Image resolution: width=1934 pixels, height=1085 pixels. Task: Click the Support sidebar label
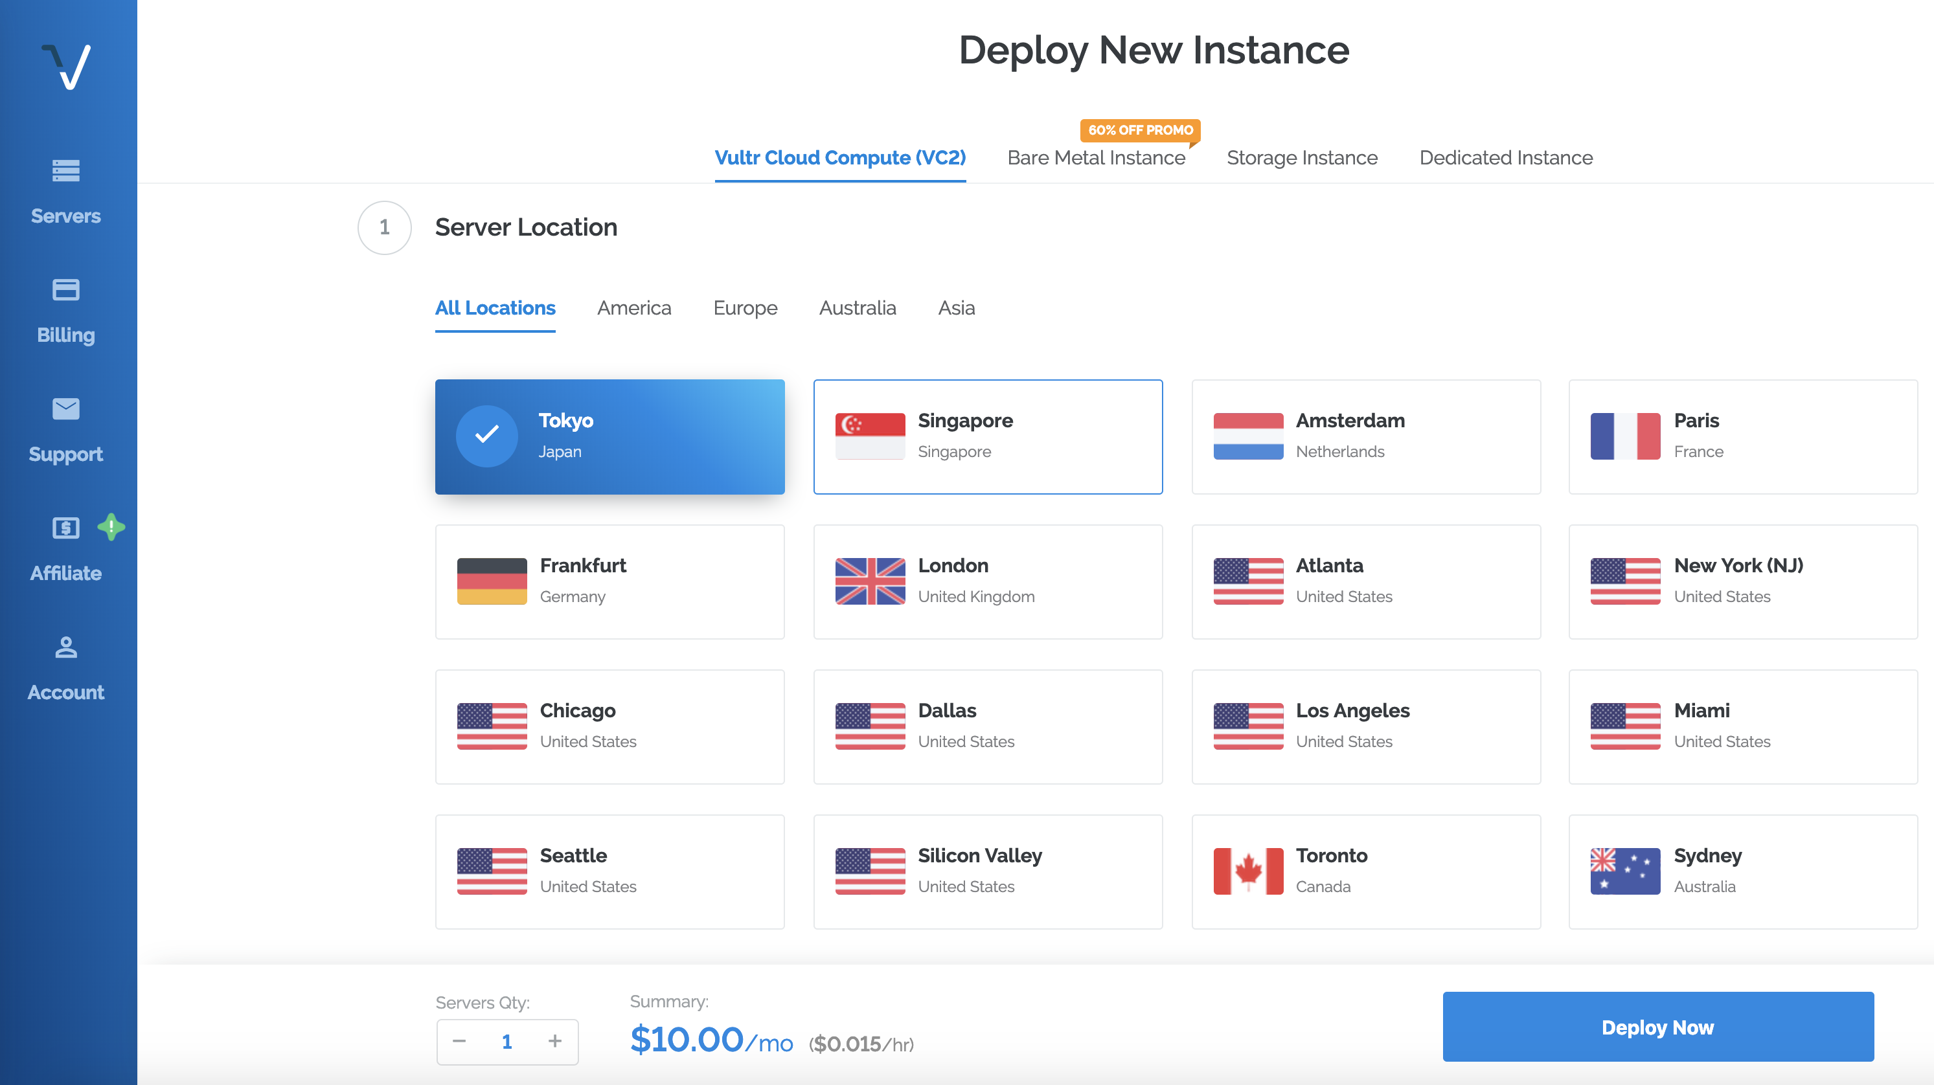66,454
